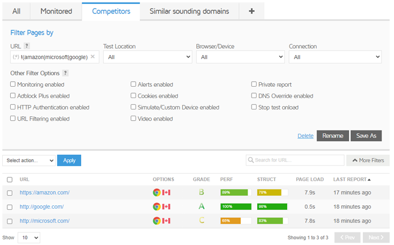Image resolution: width=394 pixels, height=245 pixels.
Task: Click the B grade for amazon.com
Action: [x=202, y=192]
